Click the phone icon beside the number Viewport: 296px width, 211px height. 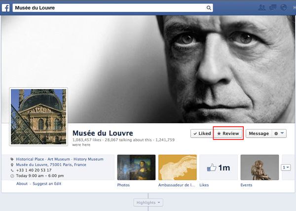pos(12,170)
